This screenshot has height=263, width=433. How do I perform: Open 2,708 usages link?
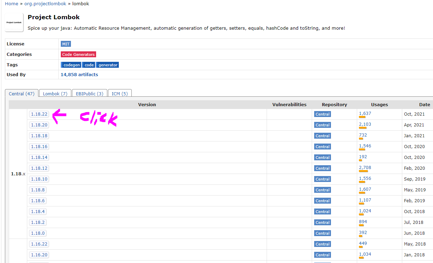365,168
